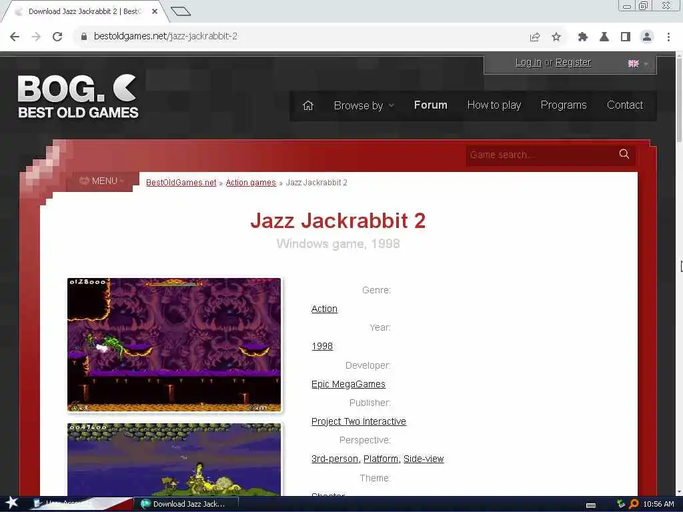Screen dimensions: 683x512
Task: Click the orange magnifier tray icon
Action: (x=634, y=504)
